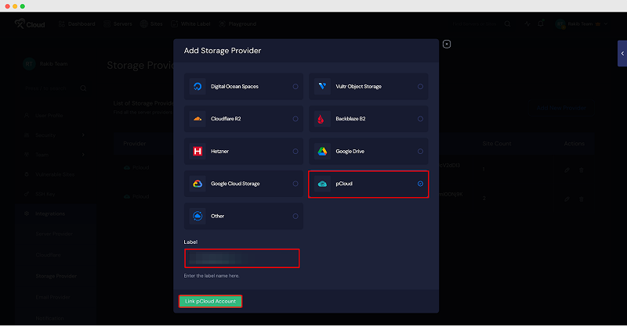Close the Add Storage Provider dialog
This screenshot has width=627, height=326.
point(446,44)
